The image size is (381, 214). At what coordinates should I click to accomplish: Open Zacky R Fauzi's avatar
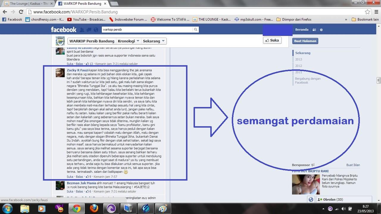click(60, 73)
